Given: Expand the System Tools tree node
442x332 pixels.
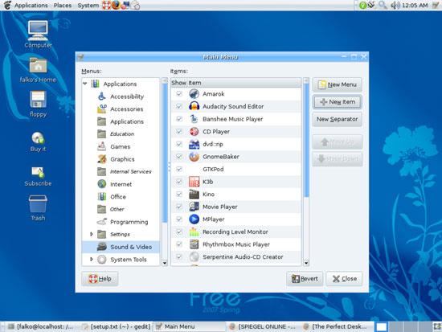Looking at the screenshot, I should pos(92,259).
